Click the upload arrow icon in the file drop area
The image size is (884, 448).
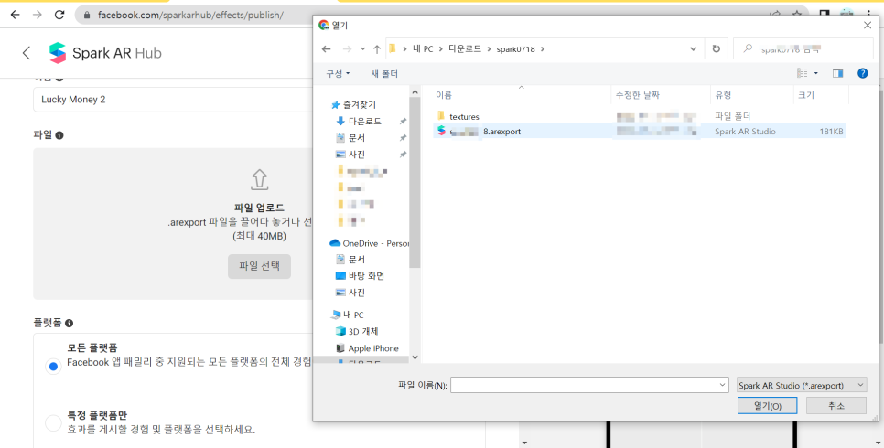[259, 180]
